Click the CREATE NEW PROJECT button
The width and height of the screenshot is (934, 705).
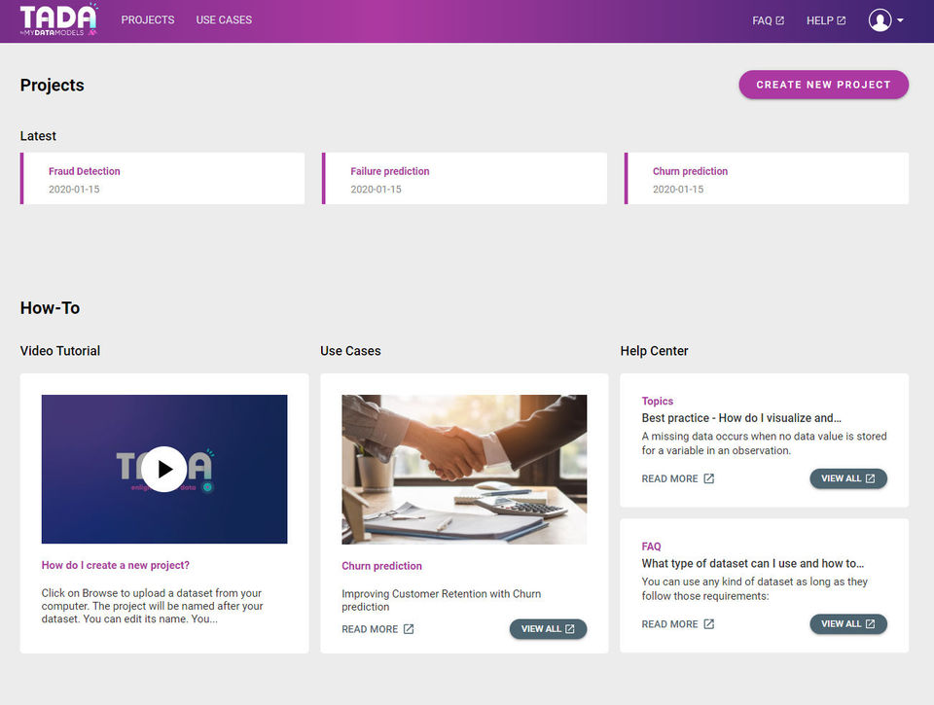tap(824, 85)
